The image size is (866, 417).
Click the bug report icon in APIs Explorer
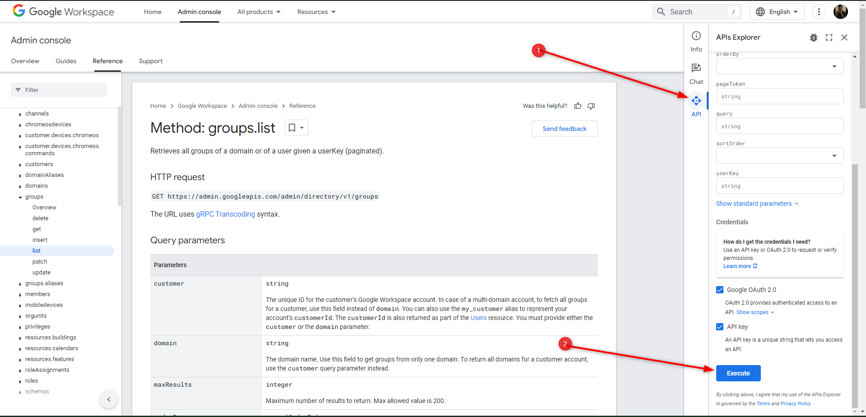click(x=814, y=37)
